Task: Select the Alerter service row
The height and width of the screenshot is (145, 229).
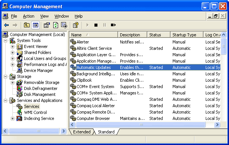Action: coord(145,42)
